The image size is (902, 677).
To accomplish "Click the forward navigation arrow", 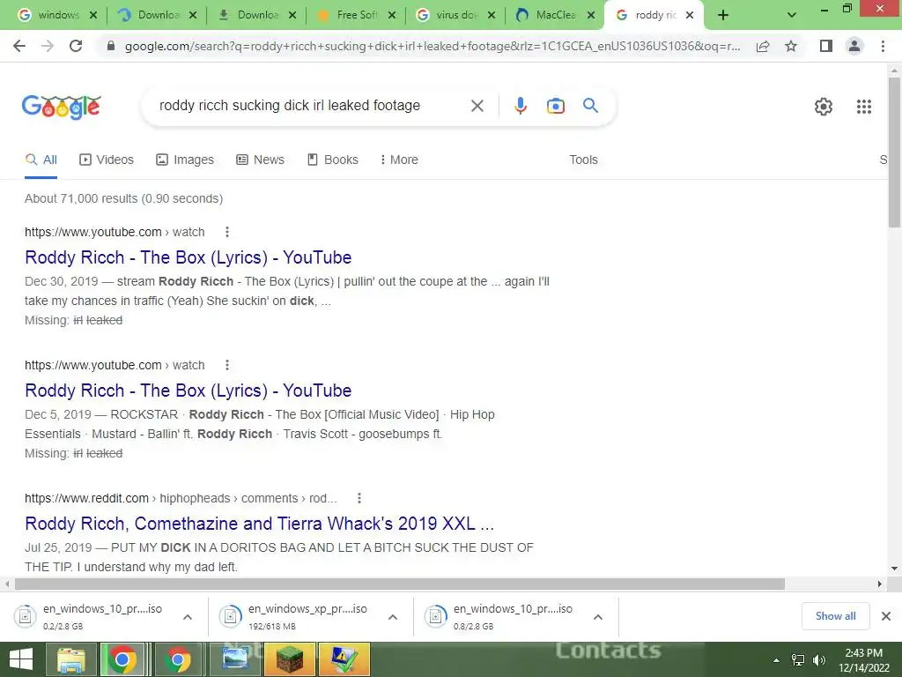I will (48, 46).
